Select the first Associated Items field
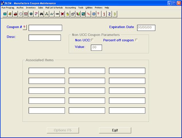Image resolution: width=182 pixels, height=138 pixels. tap(47, 71)
